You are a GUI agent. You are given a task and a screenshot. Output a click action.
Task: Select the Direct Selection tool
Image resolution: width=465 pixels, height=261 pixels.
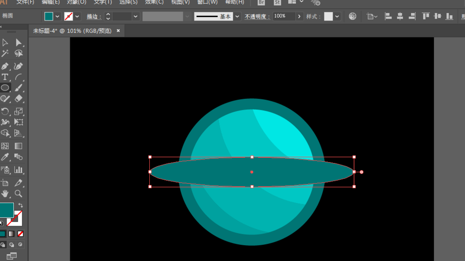point(19,43)
